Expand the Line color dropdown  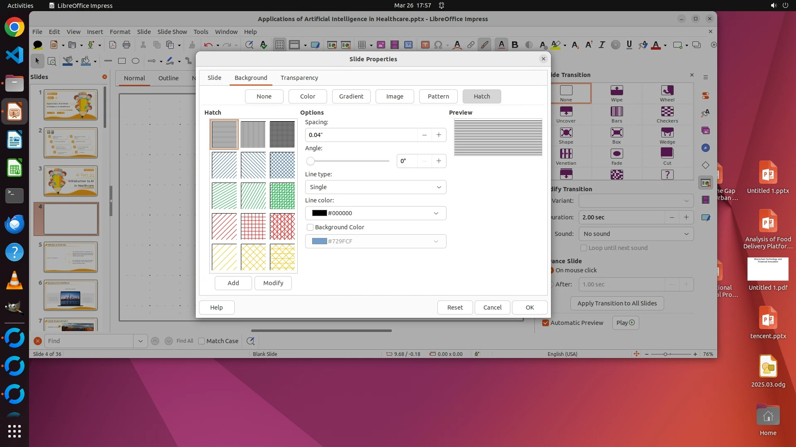pos(375,213)
